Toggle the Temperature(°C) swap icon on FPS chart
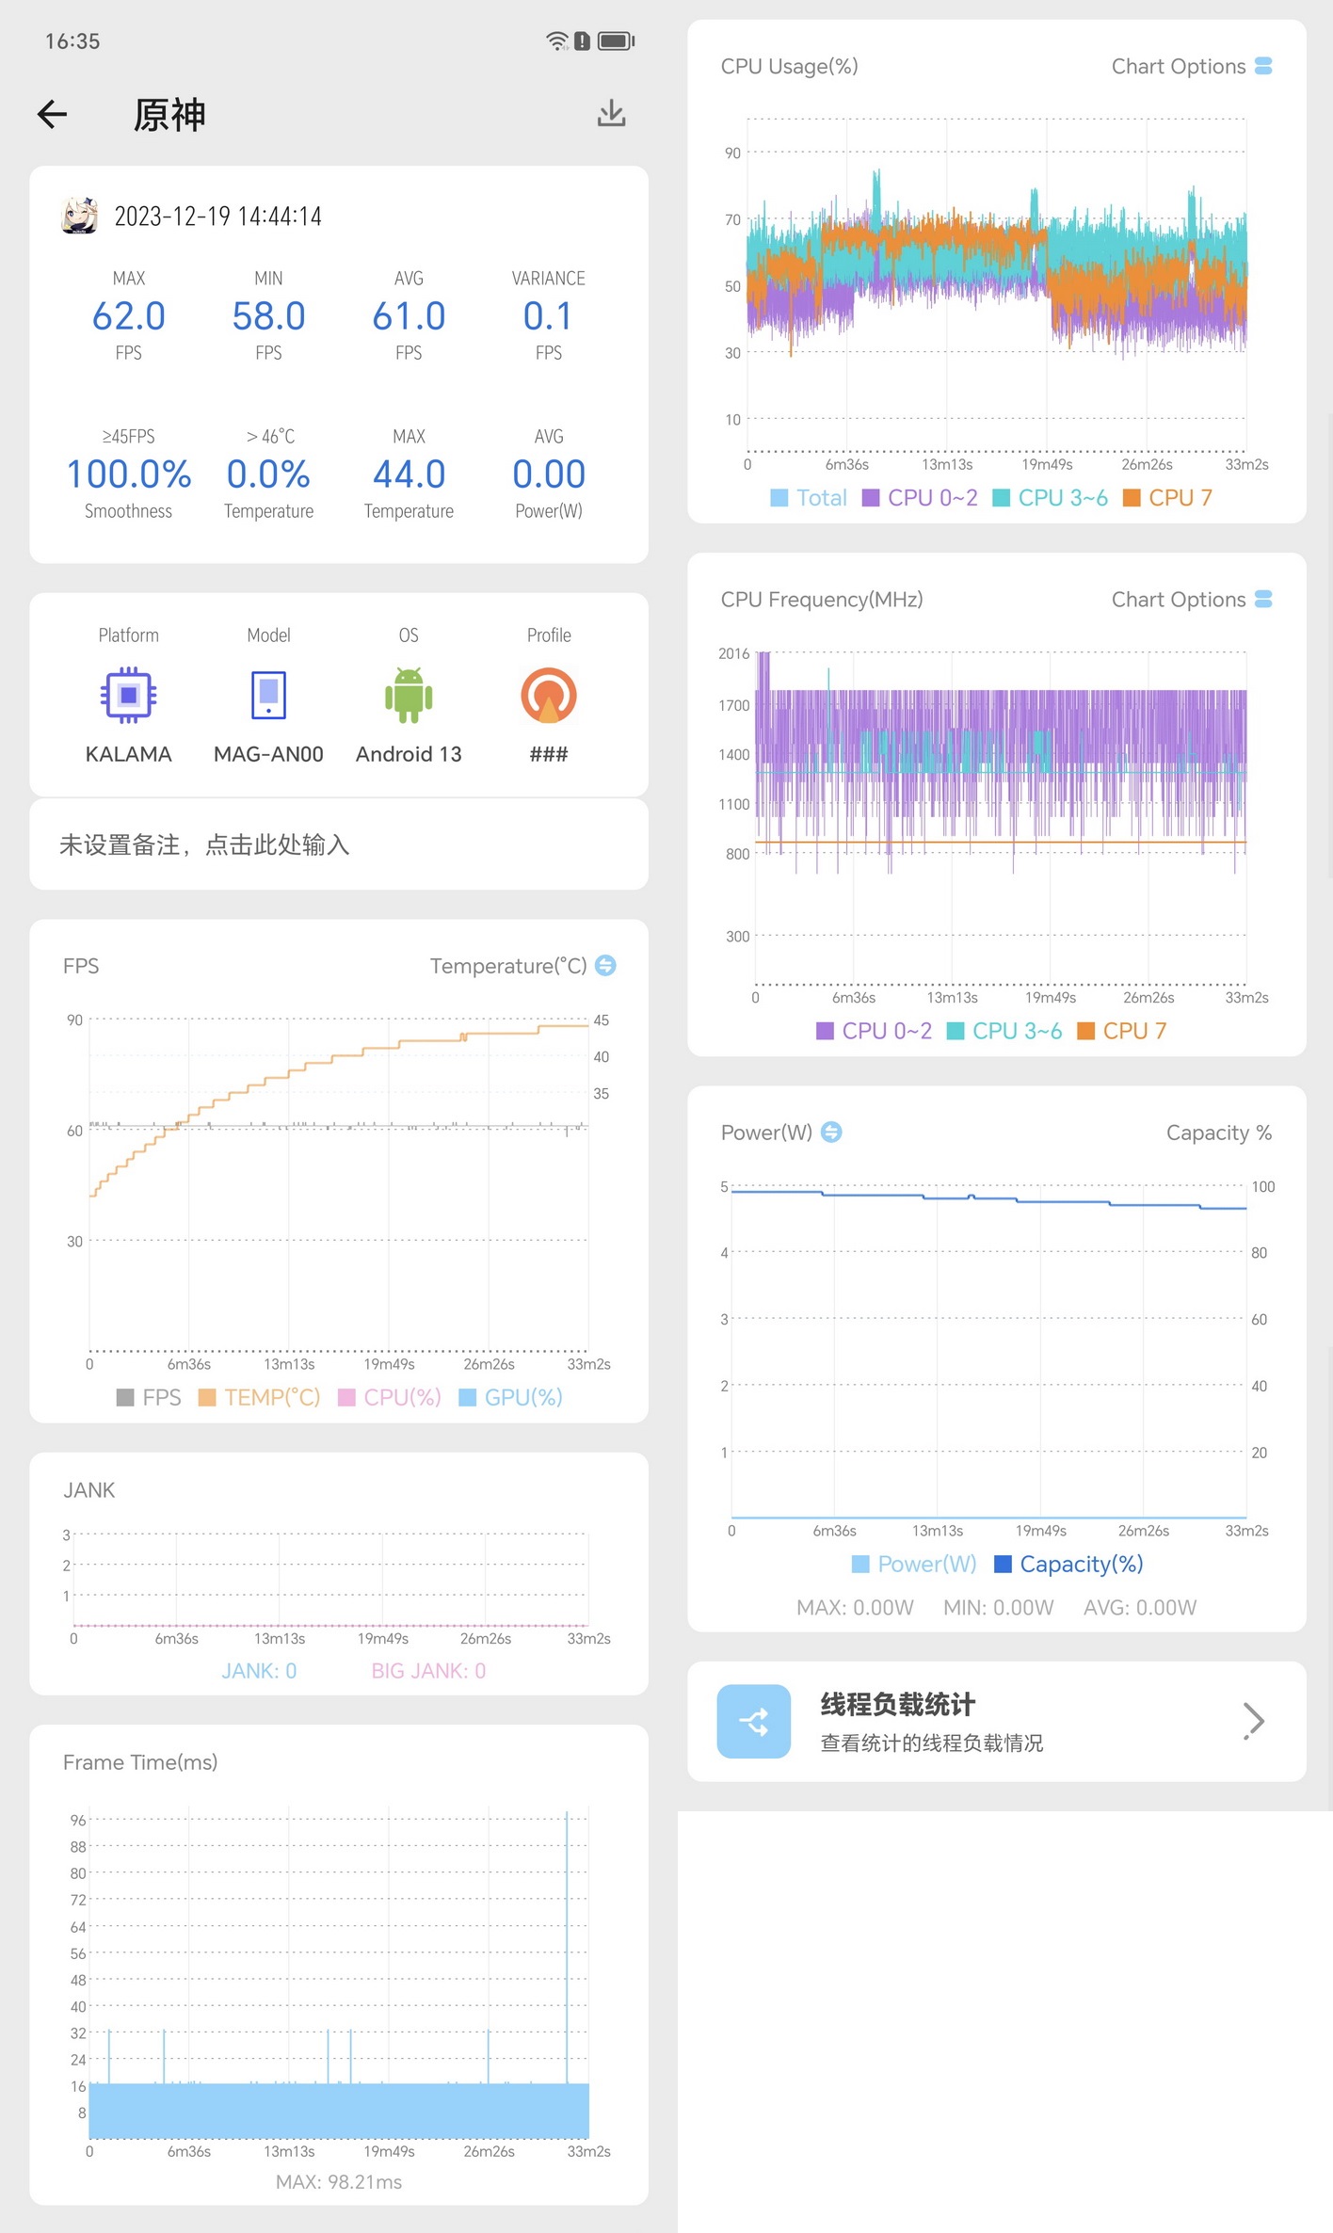 coord(606,965)
